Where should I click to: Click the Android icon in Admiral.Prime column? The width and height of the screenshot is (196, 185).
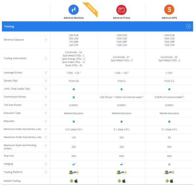coord(119,181)
